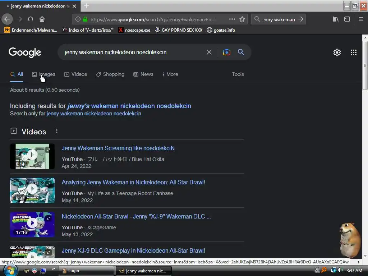The height and width of the screenshot is (276, 368).
Task: Switch to the News results tab
Action: (x=143, y=74)
